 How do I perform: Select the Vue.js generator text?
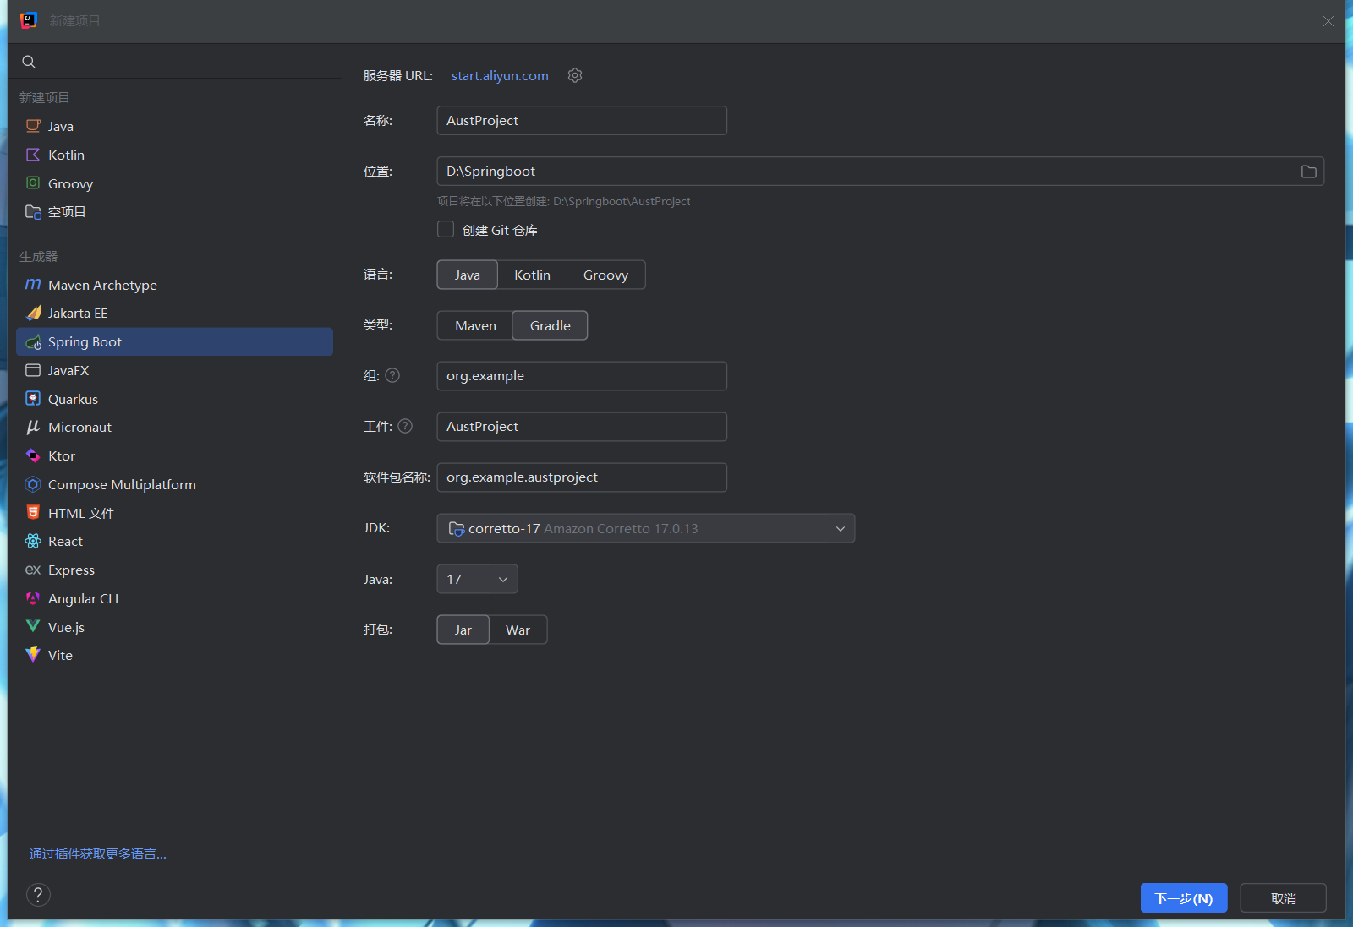[x=66, y=627]
